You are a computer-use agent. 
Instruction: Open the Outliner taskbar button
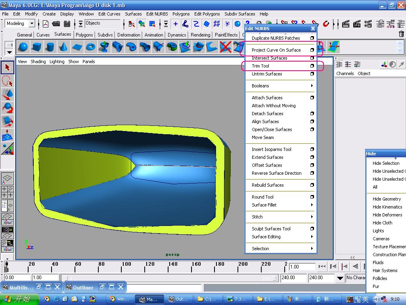click(x=179, y=299)
